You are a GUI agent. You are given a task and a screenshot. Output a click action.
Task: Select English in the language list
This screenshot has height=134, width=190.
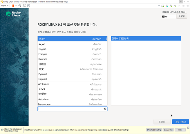(73, 49)
